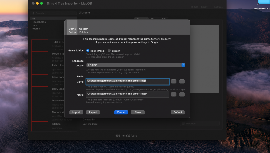Select Base (Metal) game edition radio
The height and width of the screenshot is (153, 270).
(x=88, y=51)
